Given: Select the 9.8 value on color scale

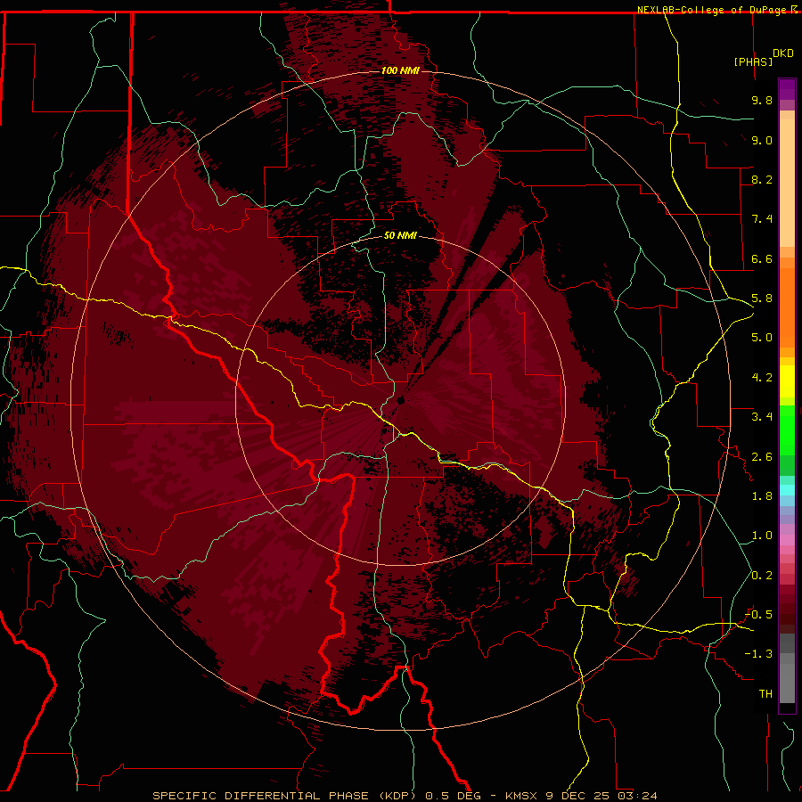Looking at the screenshot, I should (x=762, y=100).
